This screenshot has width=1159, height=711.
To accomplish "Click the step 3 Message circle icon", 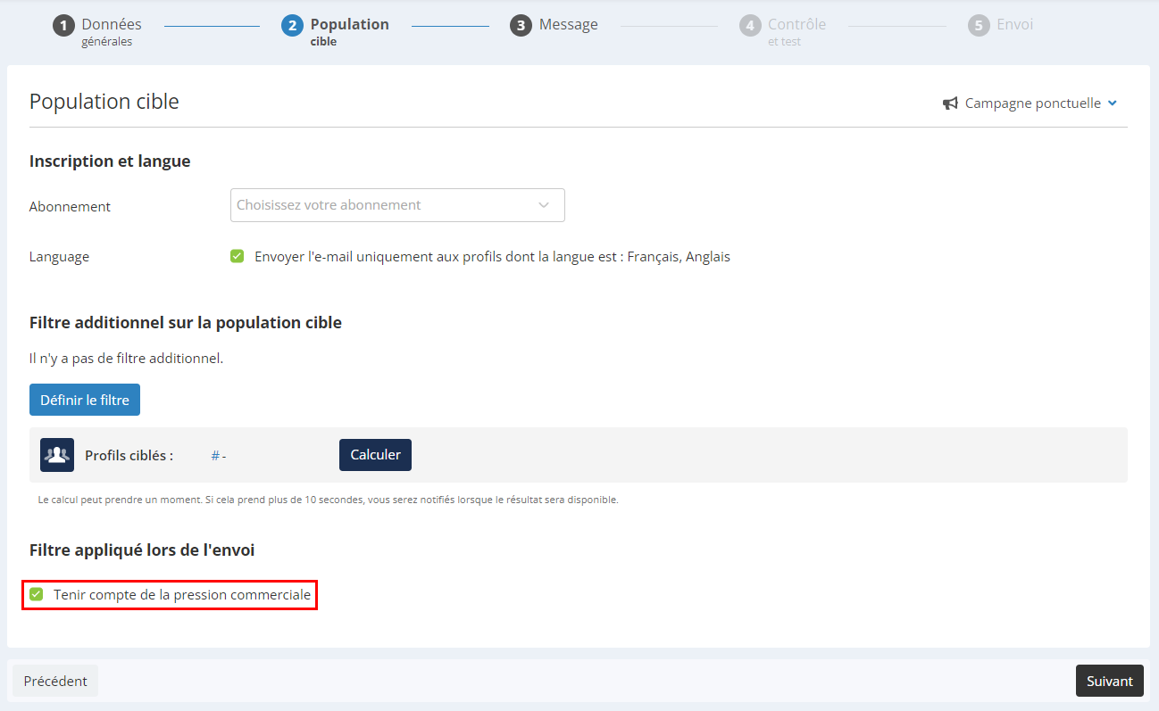I will [x=521, y=26].
